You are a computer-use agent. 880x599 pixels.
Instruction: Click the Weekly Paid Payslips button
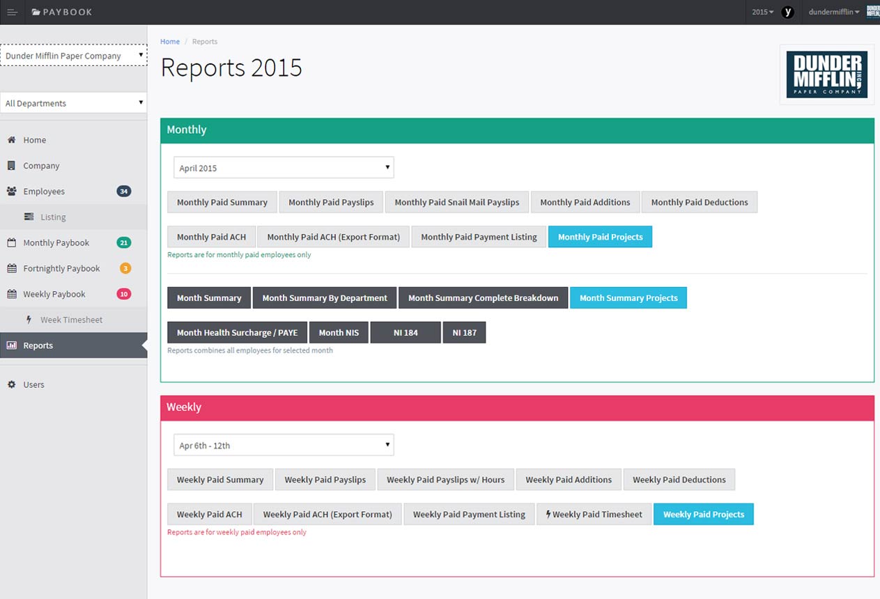(325, 479)
